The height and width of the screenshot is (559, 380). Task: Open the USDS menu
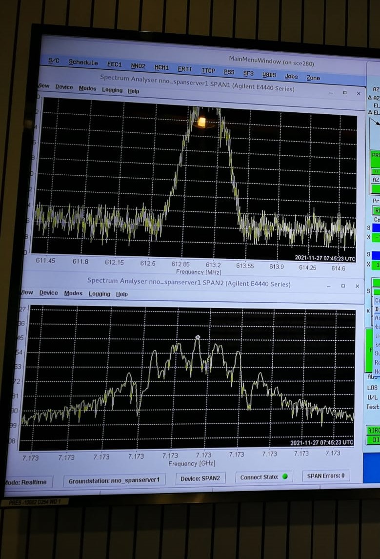coord(269,75)
